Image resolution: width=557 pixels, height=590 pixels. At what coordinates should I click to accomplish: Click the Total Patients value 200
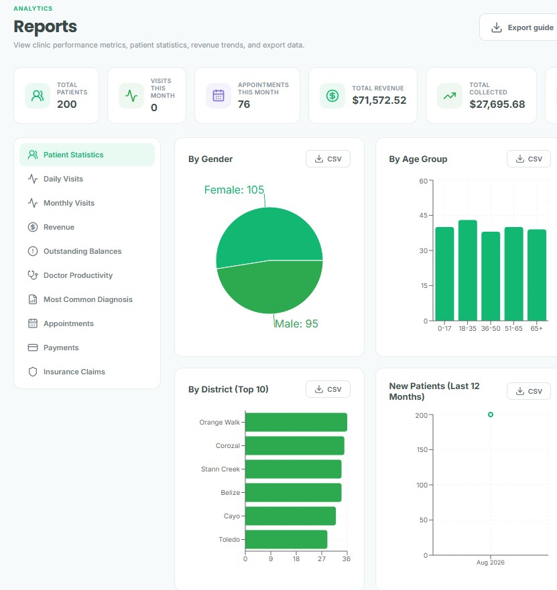(x=66, y=104)
